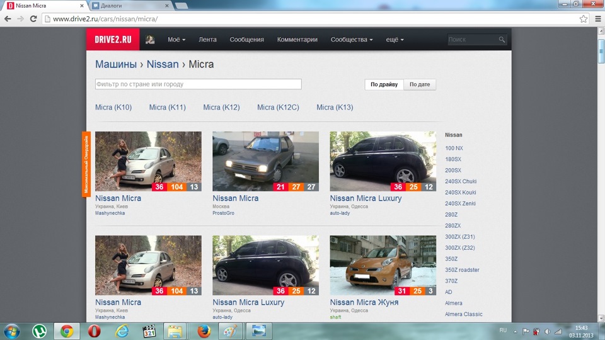Open Media Player Classic taskbar icon
Image resolution: width=605 pixels, height=340 pixels.
click(149, 331)
